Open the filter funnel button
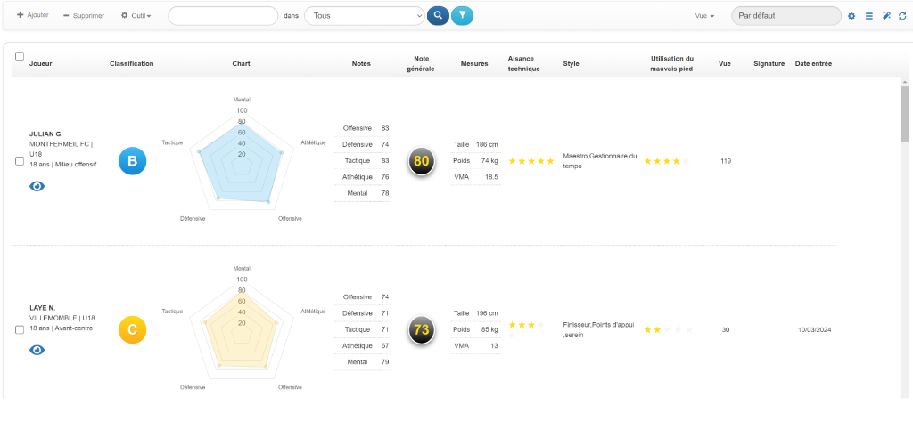This screenshot has width=913, height=421. pyautogui.click(x=462, y=15)
